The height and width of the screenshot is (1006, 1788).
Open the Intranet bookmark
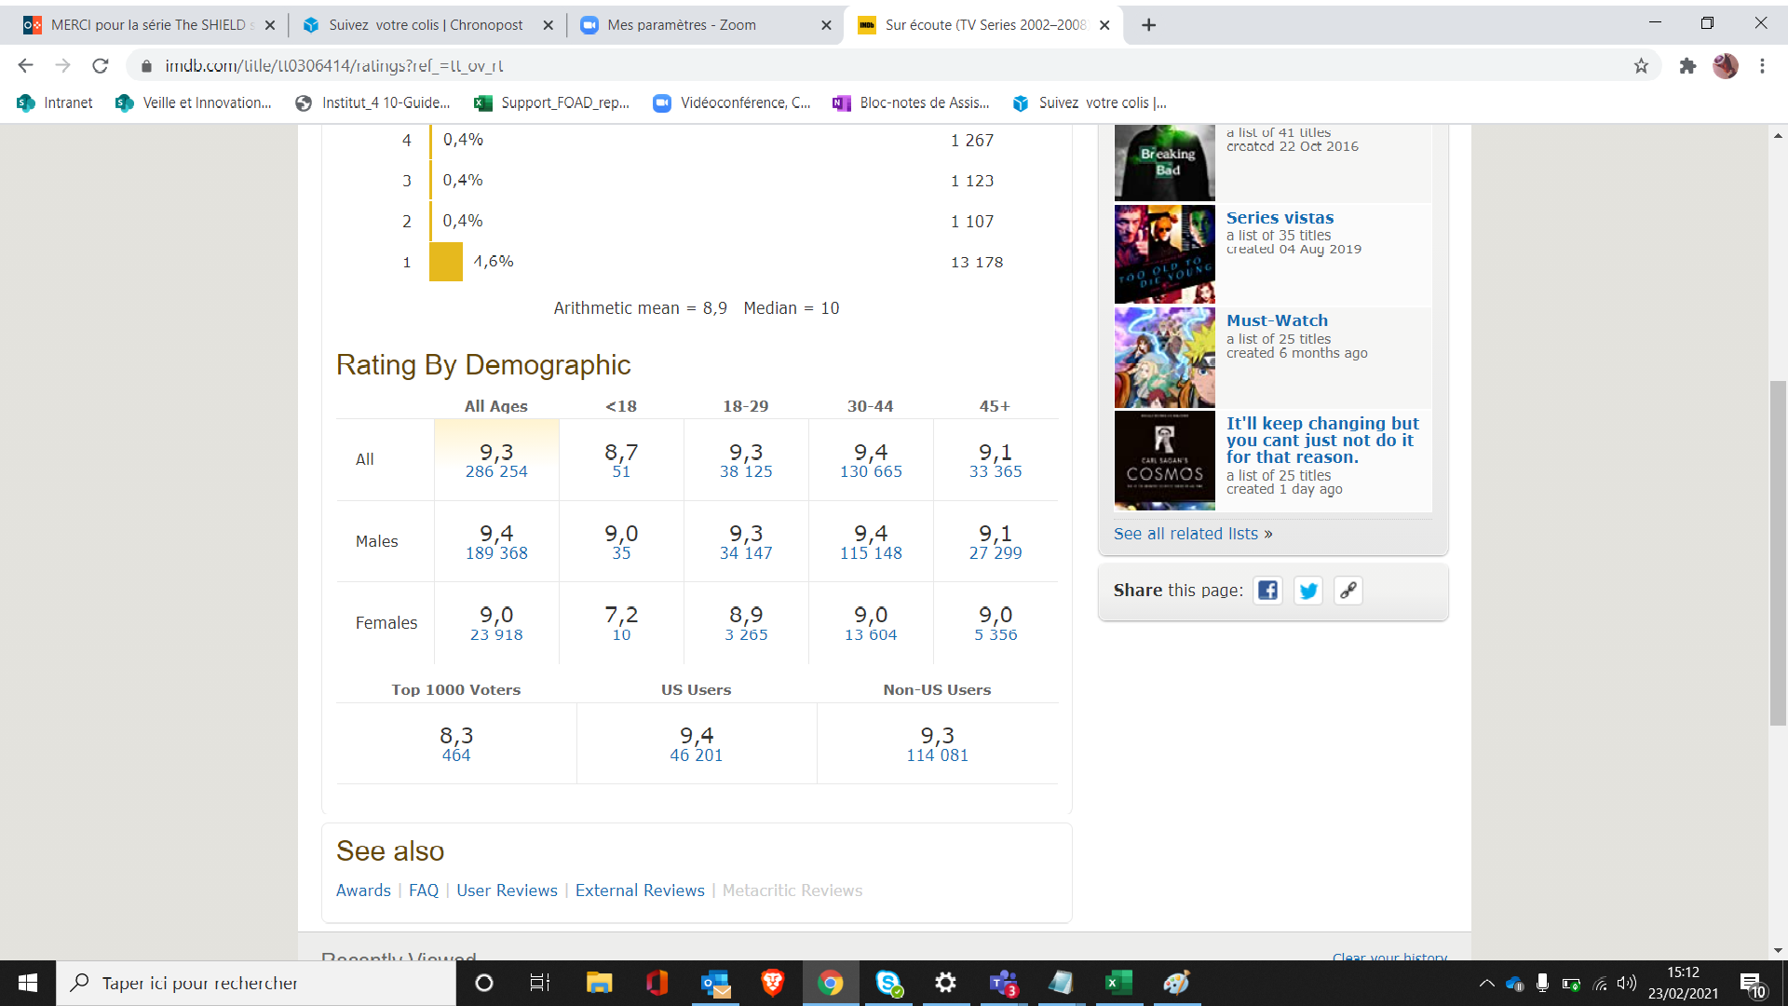(56, 103)
